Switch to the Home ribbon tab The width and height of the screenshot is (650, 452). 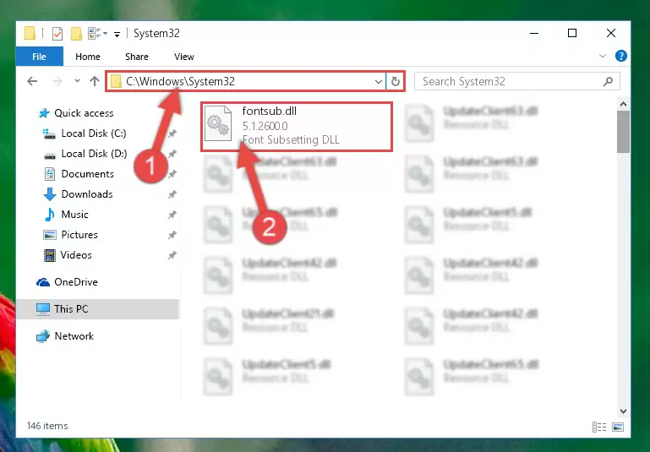[88, 57]
